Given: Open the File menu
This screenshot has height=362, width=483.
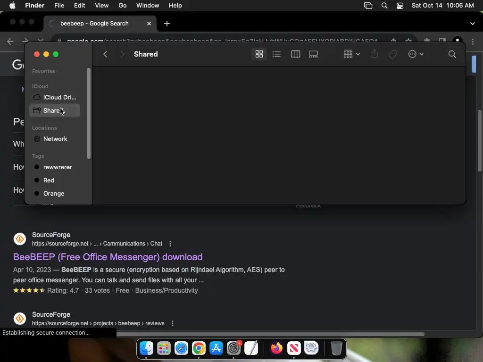Looking at the screenshot, I should click(59, 6).
